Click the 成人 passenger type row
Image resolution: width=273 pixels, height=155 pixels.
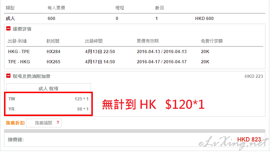click(x=135, y=19)
